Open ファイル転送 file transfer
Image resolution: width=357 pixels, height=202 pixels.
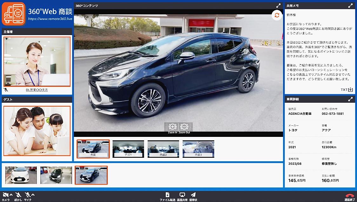point(167,195)
